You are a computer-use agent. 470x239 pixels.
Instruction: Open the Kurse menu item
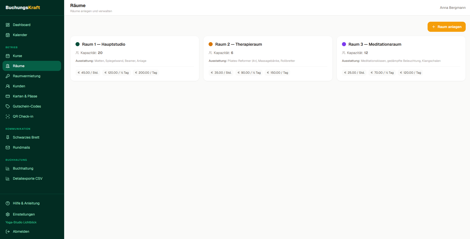pyautogui.click(x=32, y=56)
